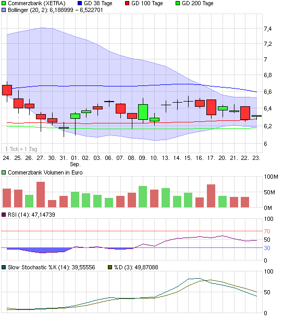Click the blue 30 RSI threshold label
This screenshot has width=284, height=324.
click(267, 248)
